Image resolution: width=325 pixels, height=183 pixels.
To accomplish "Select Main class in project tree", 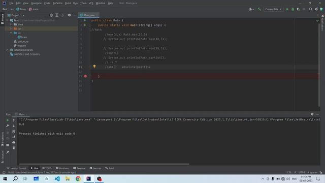I will pos(22,37).
